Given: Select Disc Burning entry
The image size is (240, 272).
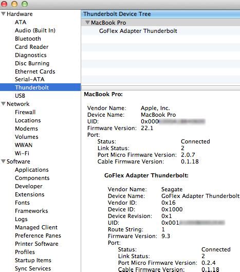Looking at the screenshot, I should click(32, 63).
